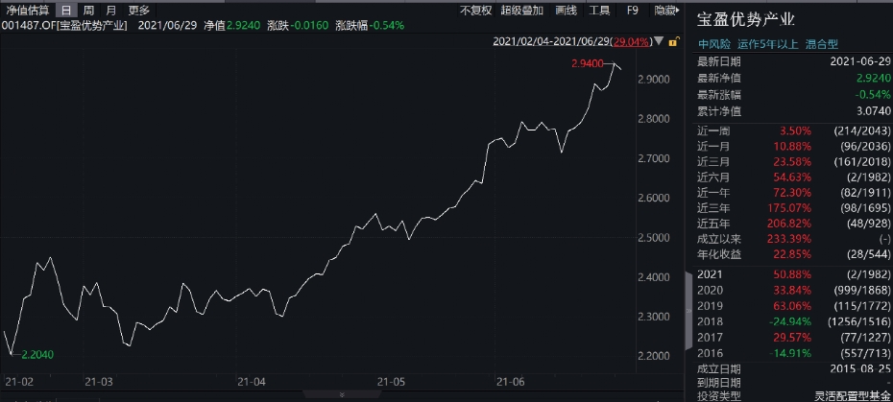The width and height of the screenshot is (893, 402).
Task: Click the 成立以来 return 233.39%
Action: tap(790, 239)
